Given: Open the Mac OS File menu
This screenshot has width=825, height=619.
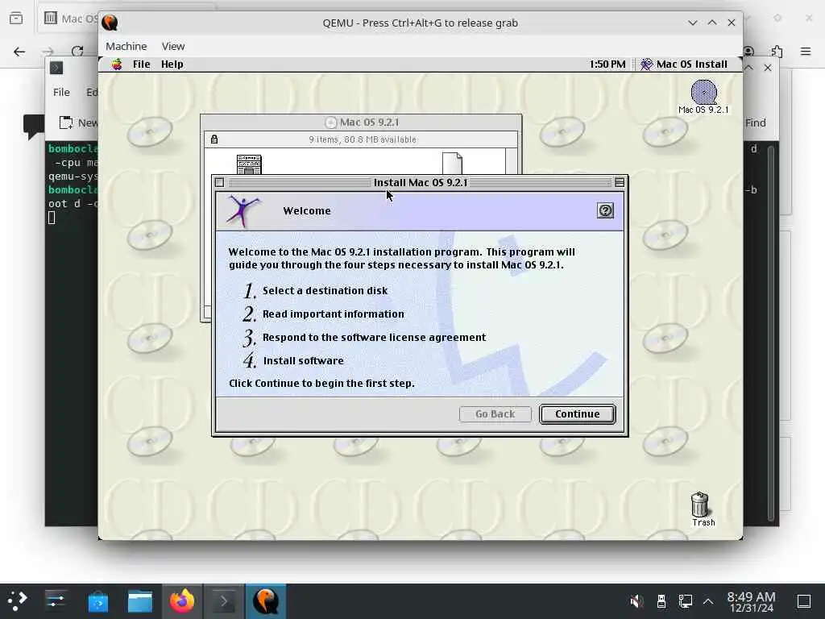Looking at the screenshot, I should pyautogui.click(x=141, y=64).
